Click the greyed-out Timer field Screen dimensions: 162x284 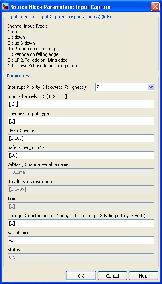[x=81, y=206]
